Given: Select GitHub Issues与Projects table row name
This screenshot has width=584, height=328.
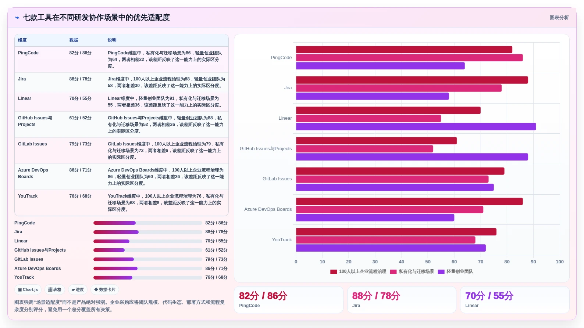Looking at the screenshot, I should point(35,121).
